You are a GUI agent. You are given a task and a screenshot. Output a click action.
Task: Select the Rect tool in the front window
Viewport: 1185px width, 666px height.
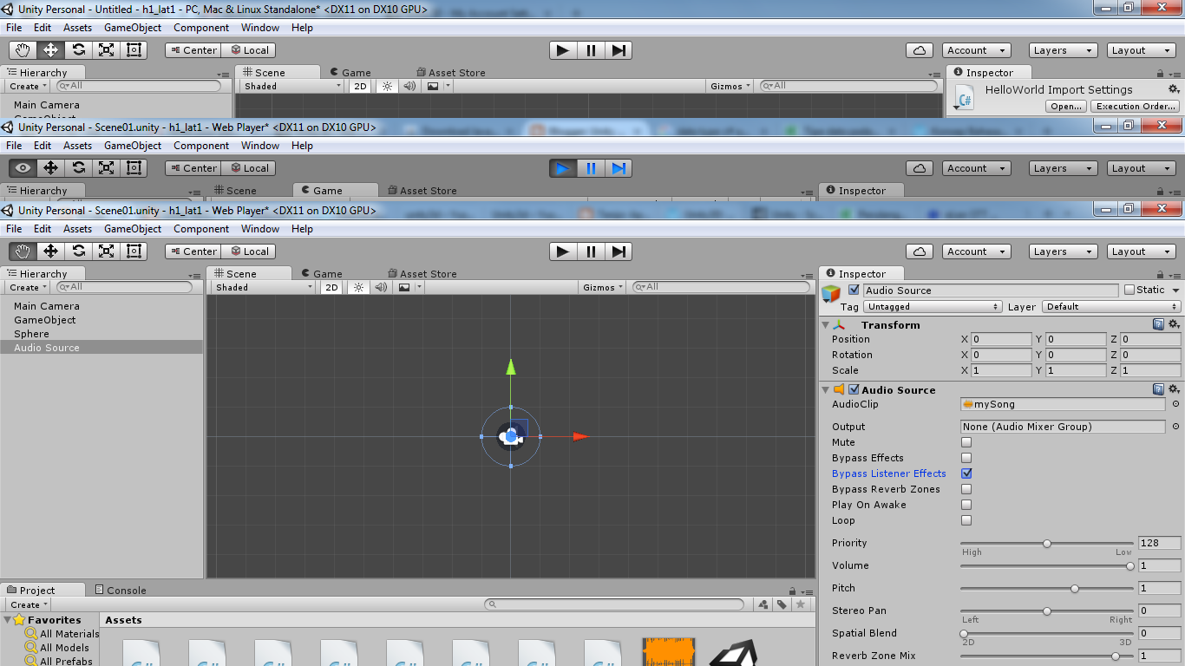[x=134, y=251]
